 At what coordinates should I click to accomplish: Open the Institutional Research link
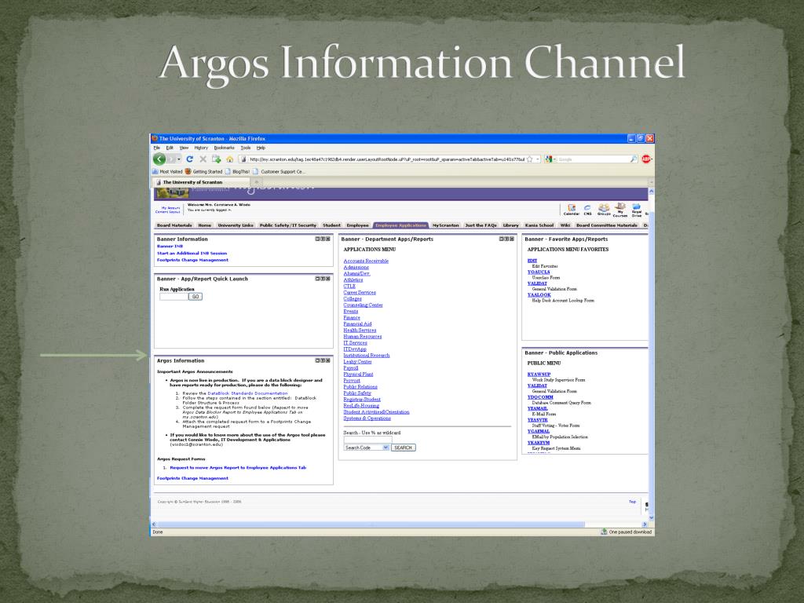click(367, 356)
